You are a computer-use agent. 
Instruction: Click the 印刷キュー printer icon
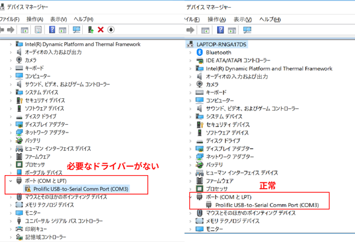point(20,229)
